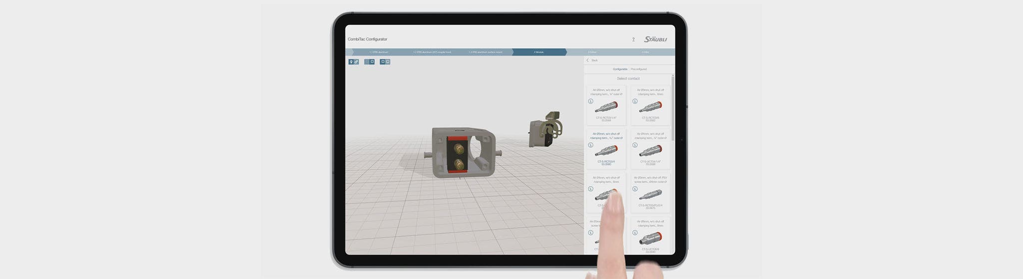Go to step 1.2 IP65 aluminum coupler hood
The height and width of the screenshot is (279, 1023).
point(432,52)
